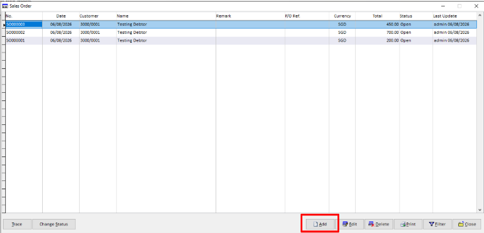Viewport: 484px width, 233px height.
Task: Click the Trace button
Action: click(x=17, y=224)
